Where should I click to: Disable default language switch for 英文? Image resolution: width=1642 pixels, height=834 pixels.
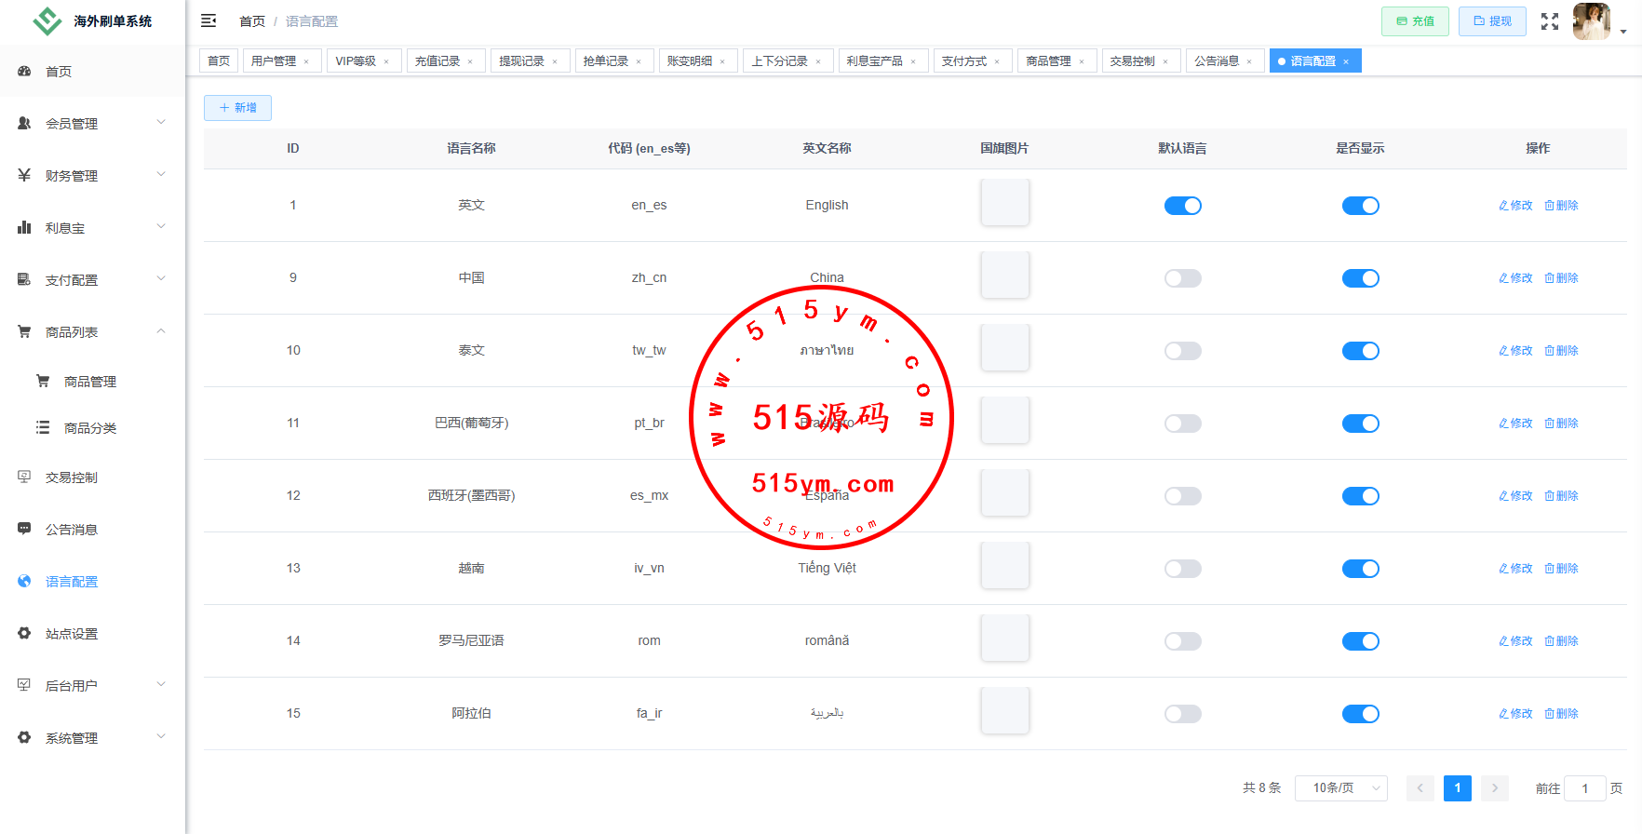1182,206
